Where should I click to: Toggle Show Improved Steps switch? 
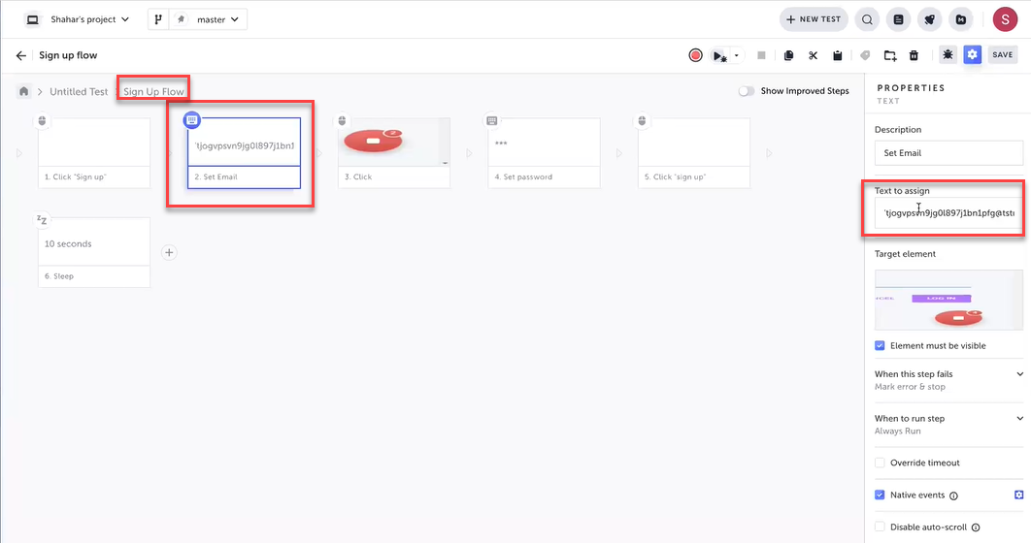746,91
